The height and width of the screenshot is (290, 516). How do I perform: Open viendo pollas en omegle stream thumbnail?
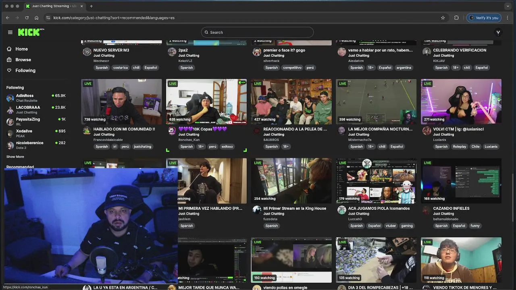[291, 260]
